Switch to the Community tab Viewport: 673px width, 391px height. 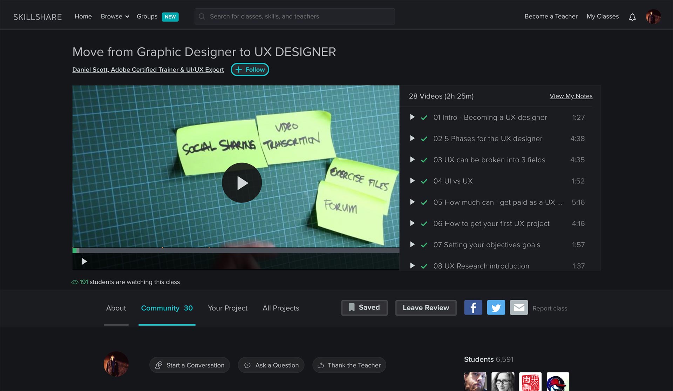[x=167, y=308]
